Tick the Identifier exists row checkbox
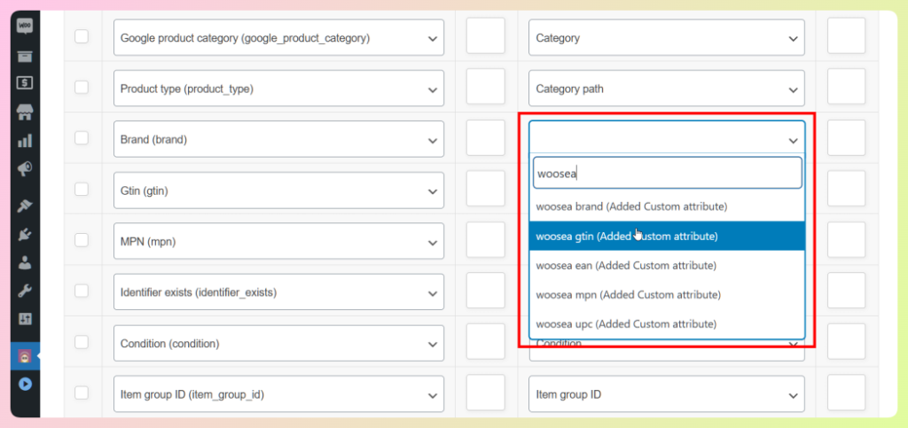908x428 pixels. pos(82,291)
